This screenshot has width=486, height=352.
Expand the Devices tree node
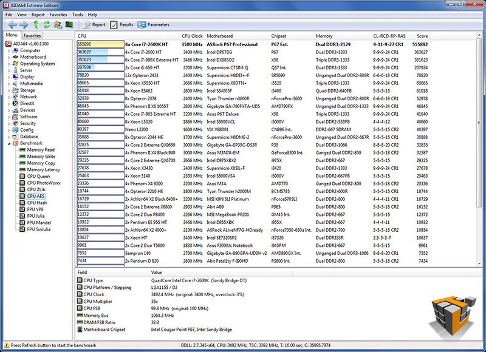coord(9,110)
